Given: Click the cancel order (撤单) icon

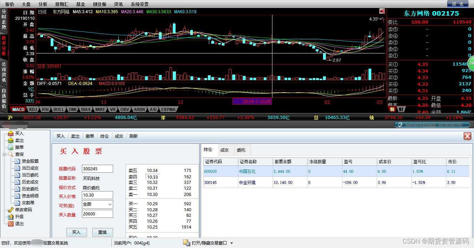Looking at the screenshot, I should click(11, 147).
